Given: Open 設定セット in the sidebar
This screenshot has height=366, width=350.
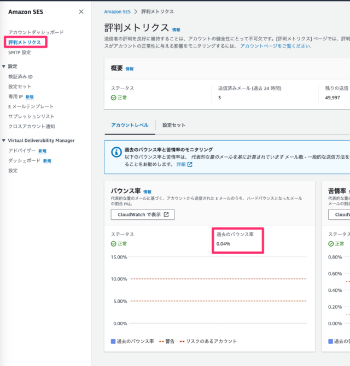Looking at the screenshot, I should tap(20, 87).
